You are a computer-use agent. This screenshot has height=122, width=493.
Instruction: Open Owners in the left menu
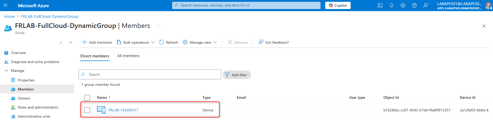(24, 98)
